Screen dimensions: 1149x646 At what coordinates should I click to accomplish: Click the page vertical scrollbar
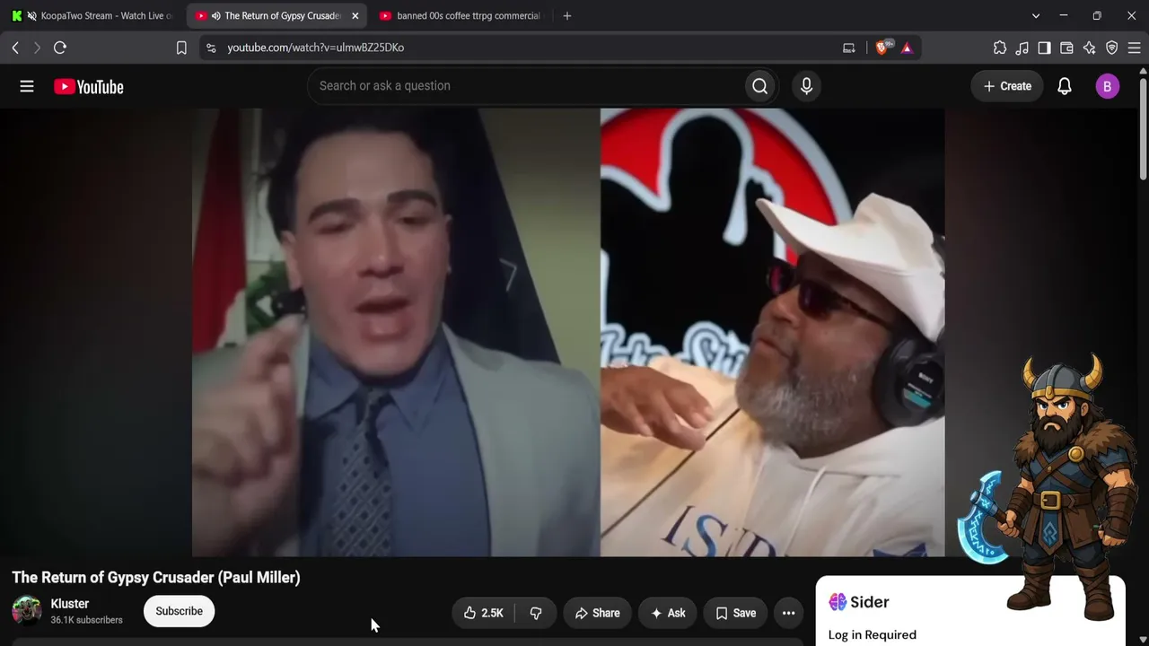pyautogui.click(x=1143, y=130)
